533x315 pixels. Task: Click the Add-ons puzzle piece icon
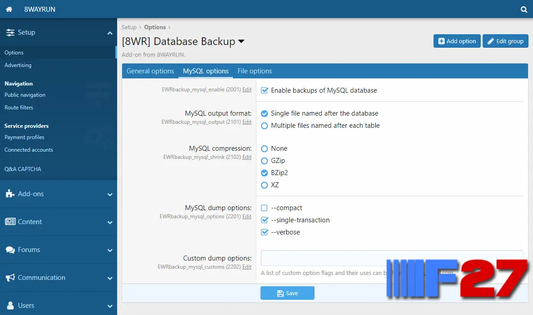point(10,194)
